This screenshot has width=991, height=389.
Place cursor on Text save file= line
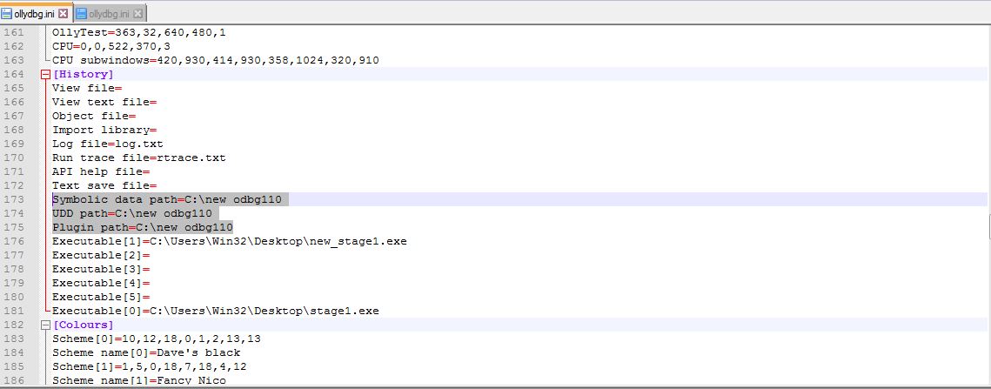click(104, 185)
